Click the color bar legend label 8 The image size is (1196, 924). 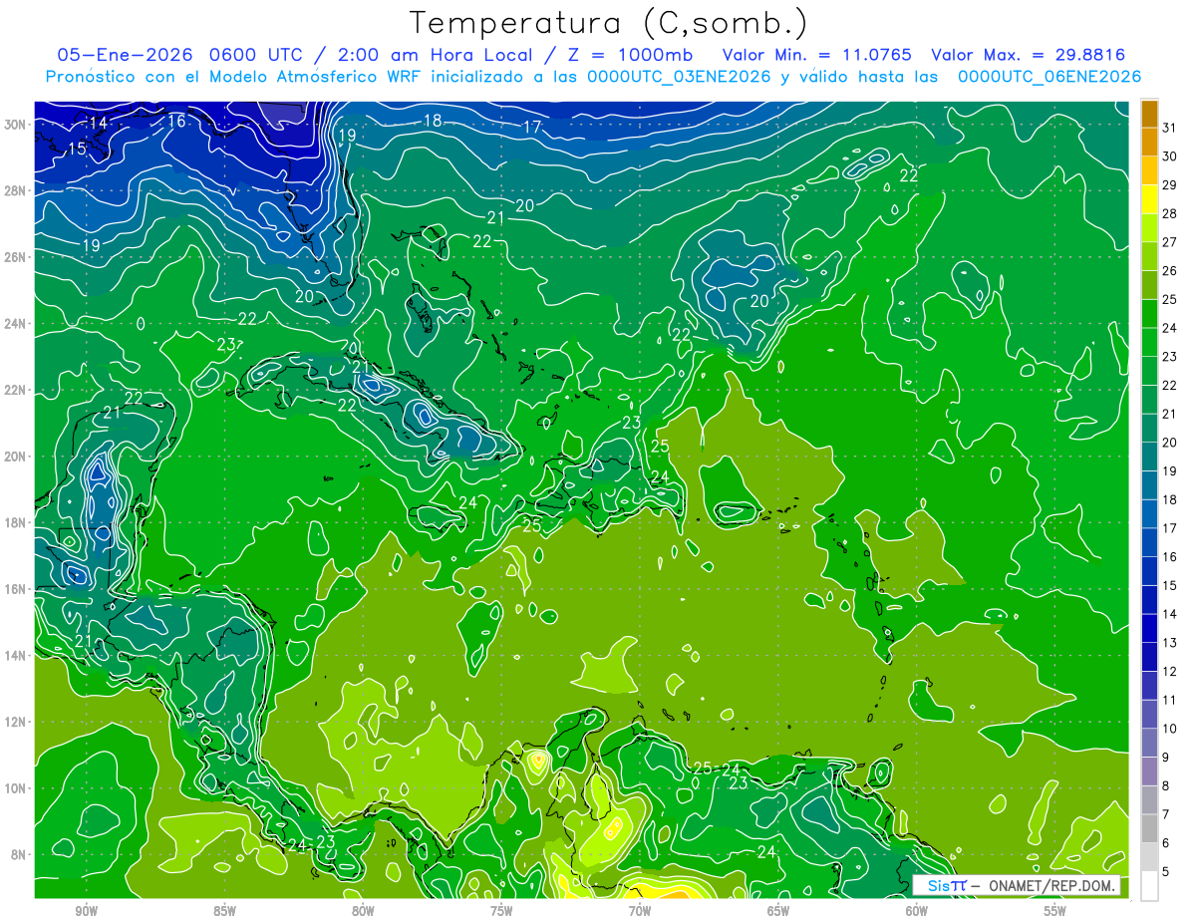pos(1166,786)
